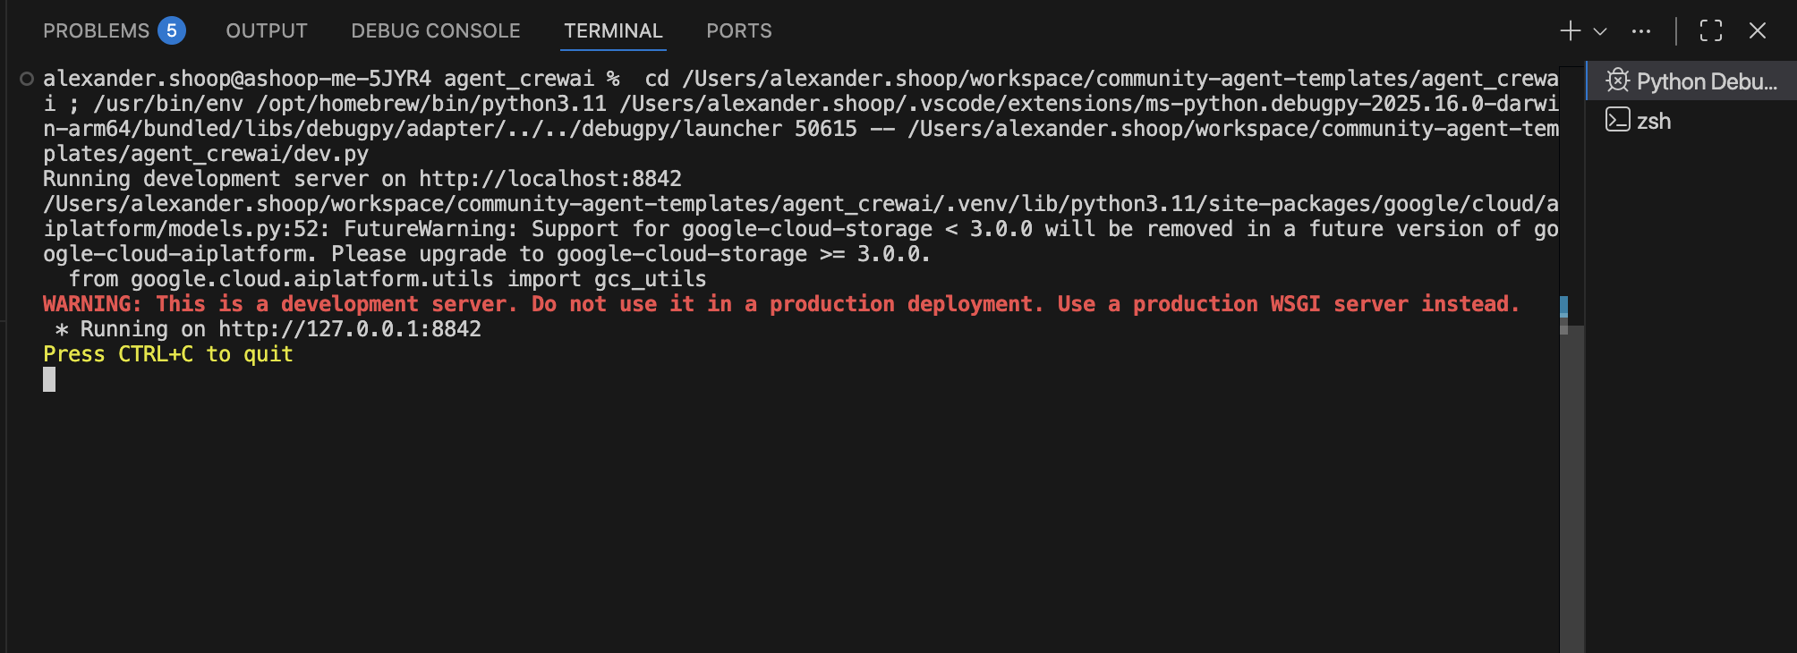Open the panel's more actions ellipsis menu
Image resolution: width=1797 pixels, height=653 pixels.
(x=1641, y=31)
